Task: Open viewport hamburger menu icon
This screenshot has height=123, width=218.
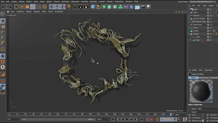Action: 8,12
